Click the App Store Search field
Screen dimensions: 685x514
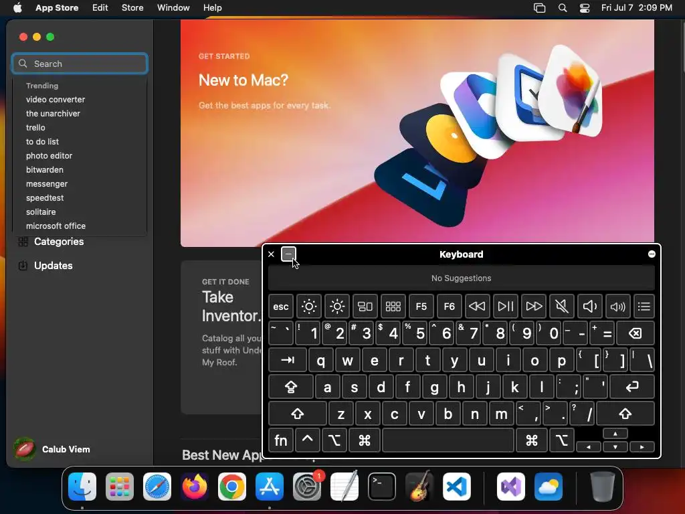click(80, 64)
